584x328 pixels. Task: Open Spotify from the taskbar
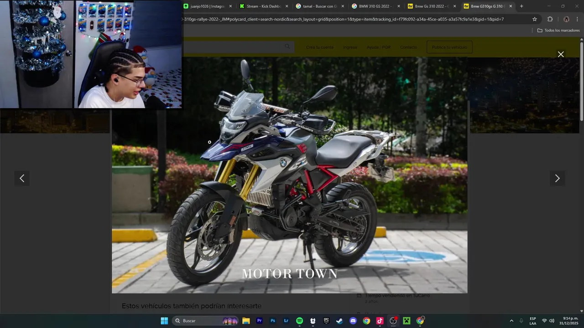click(x=299, y=321)
